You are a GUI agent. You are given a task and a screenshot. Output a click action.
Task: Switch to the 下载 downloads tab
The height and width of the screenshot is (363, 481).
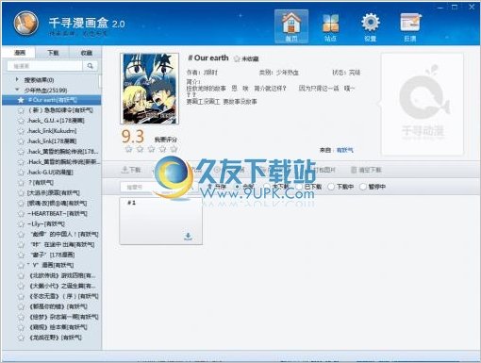click(x=53, y=53)
